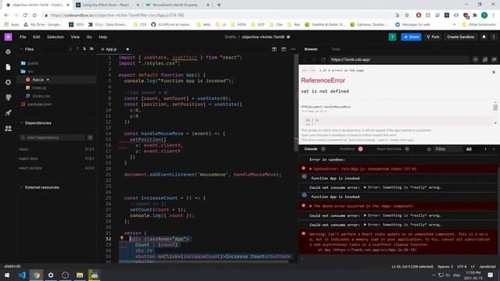Click the upload arrow icon in Files header
The width and height of the screenshot is (500, 281).
77,49
